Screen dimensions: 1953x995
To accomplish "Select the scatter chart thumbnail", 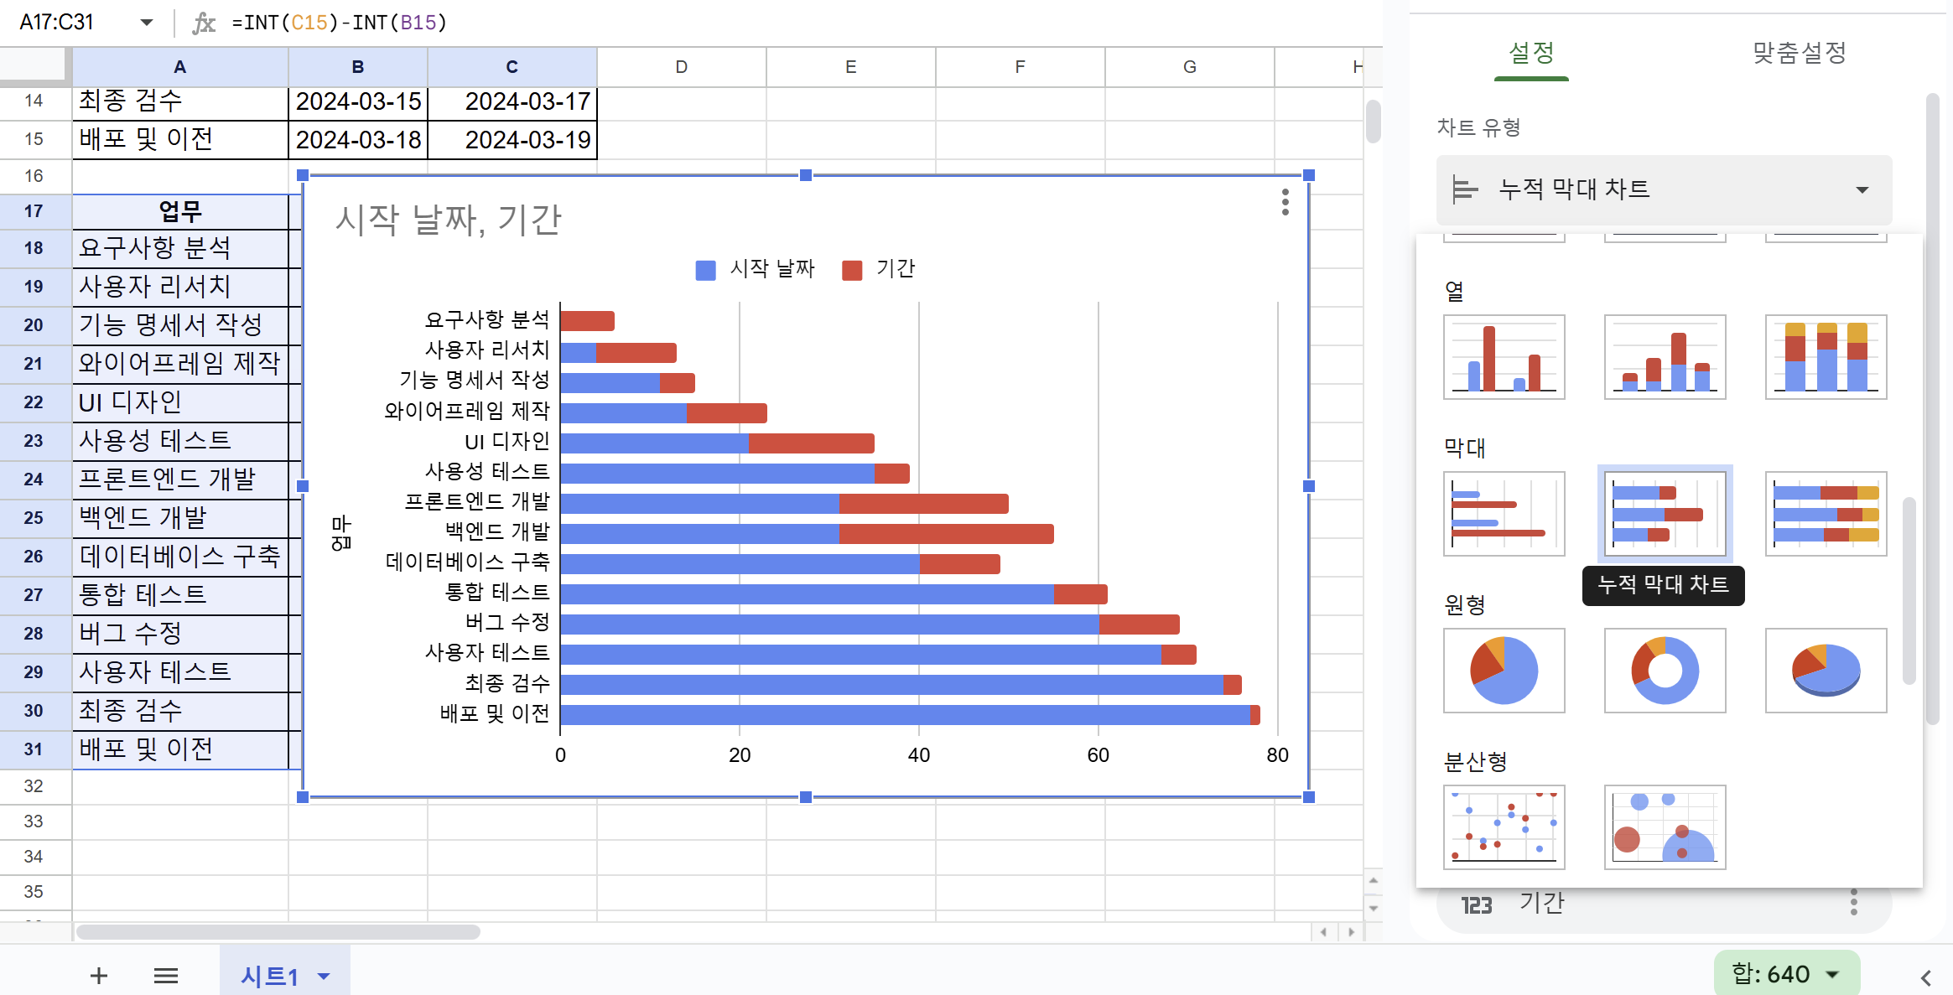I will [1504, 827].
